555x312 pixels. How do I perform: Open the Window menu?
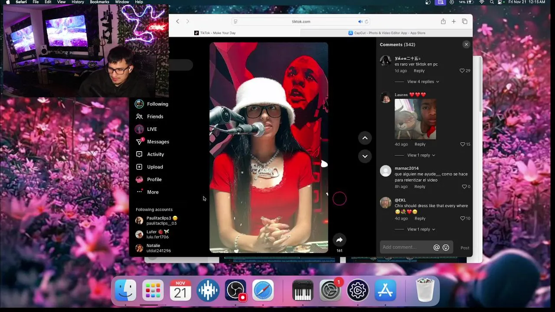tap(122, 2)
